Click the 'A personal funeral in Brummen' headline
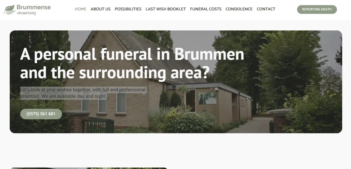The image size is (351, 169). (132, 54)
